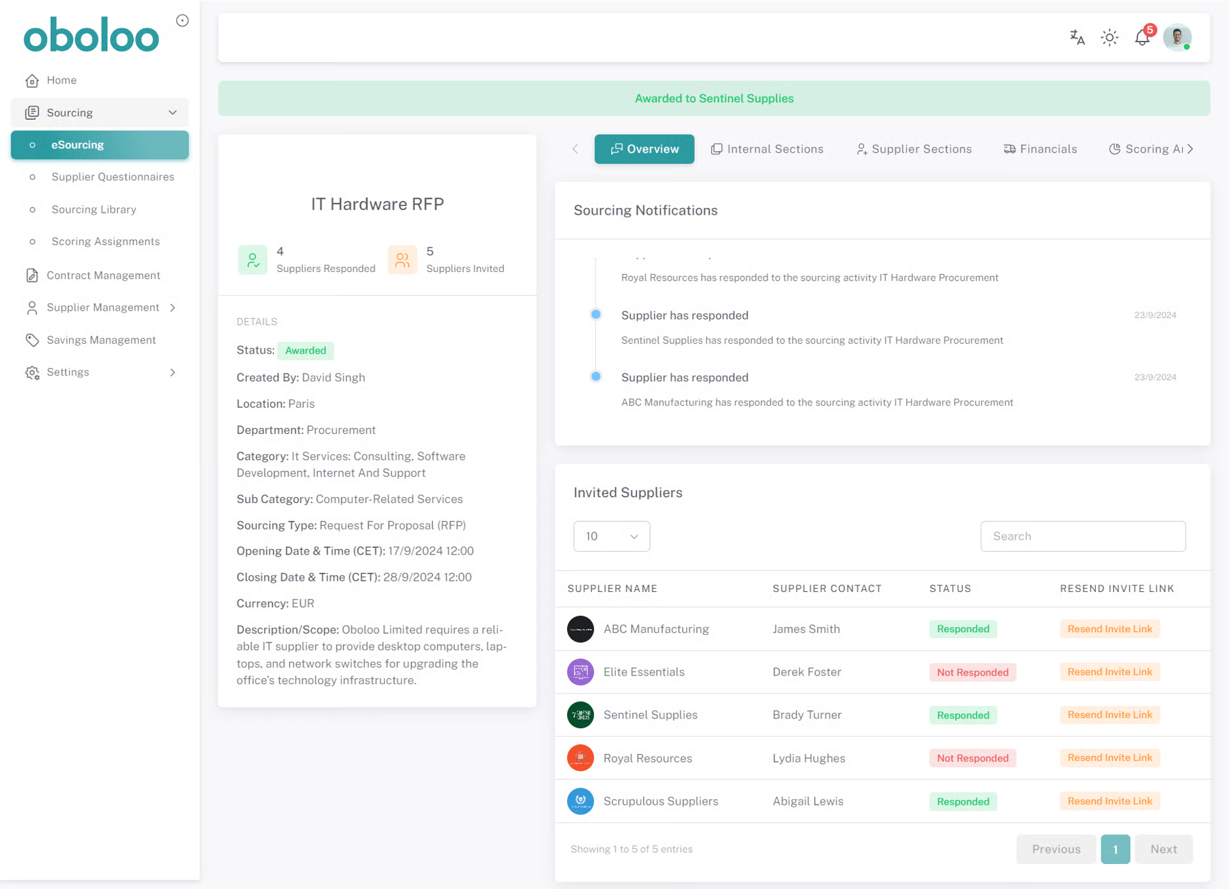The width and height of the screenshot is (1229, 889).
Task: Click the Savings Management tag icon
Action: (32, 340)
